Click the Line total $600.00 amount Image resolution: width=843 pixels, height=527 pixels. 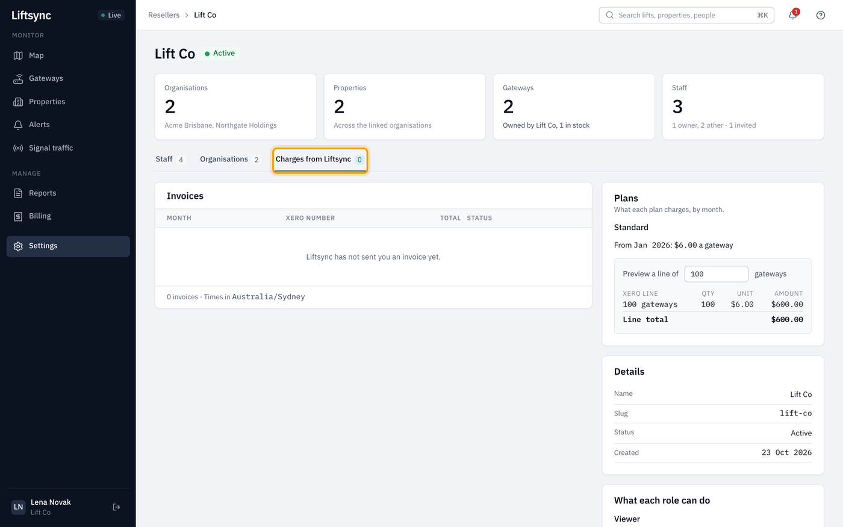click(787, 320)
